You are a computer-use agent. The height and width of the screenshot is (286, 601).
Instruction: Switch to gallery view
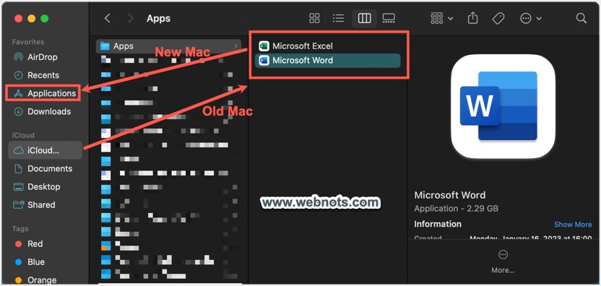[x=389, y=18]
